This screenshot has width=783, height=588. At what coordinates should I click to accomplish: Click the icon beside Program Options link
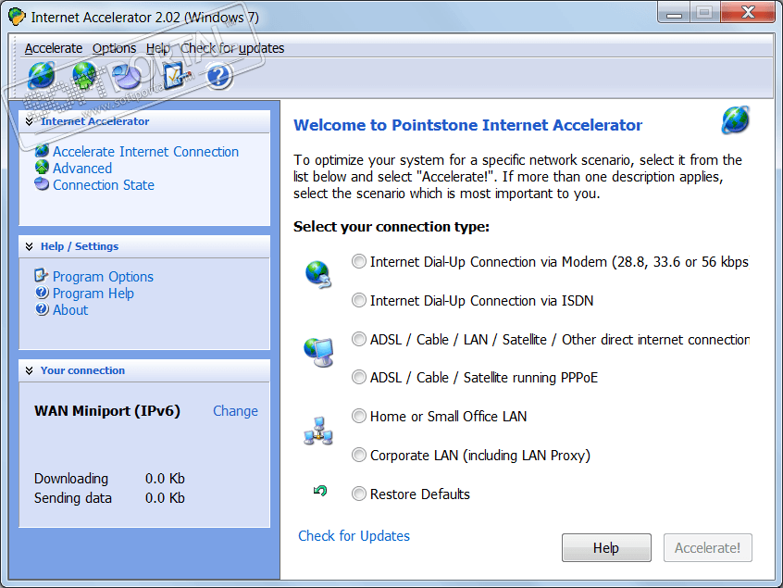click(x=41, y=275)
